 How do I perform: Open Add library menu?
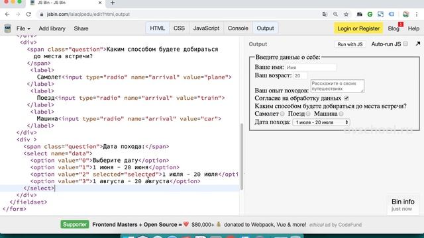point(52,28)
